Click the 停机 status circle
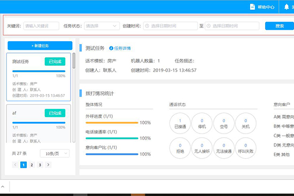294x196 pixels. pyautogui.click(x=202, y=123)
